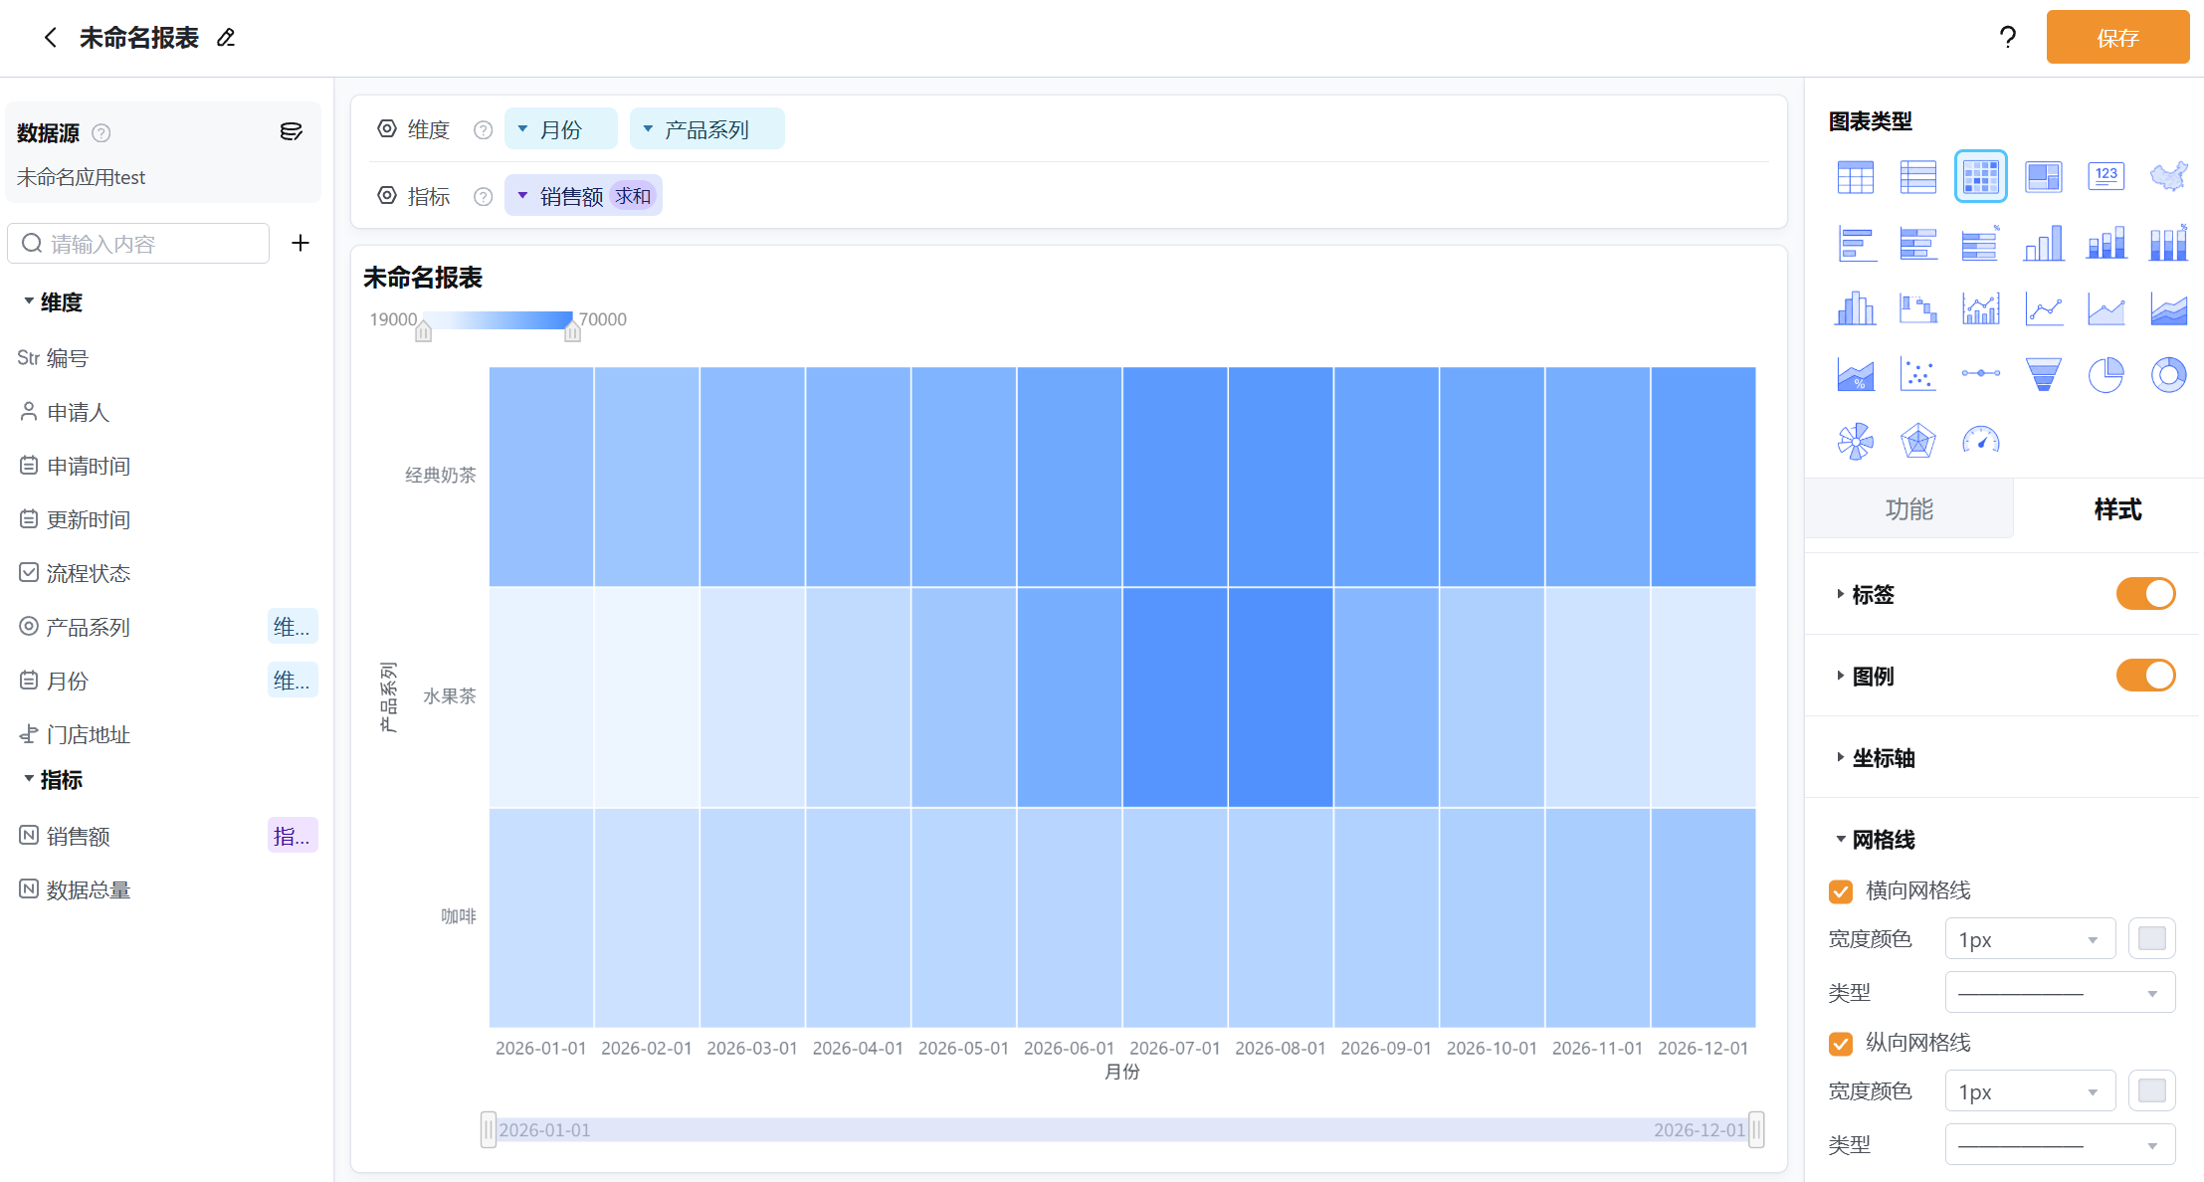
Task: Open vertical gridline line type dropdown
Action: tap(2060, 1145)
